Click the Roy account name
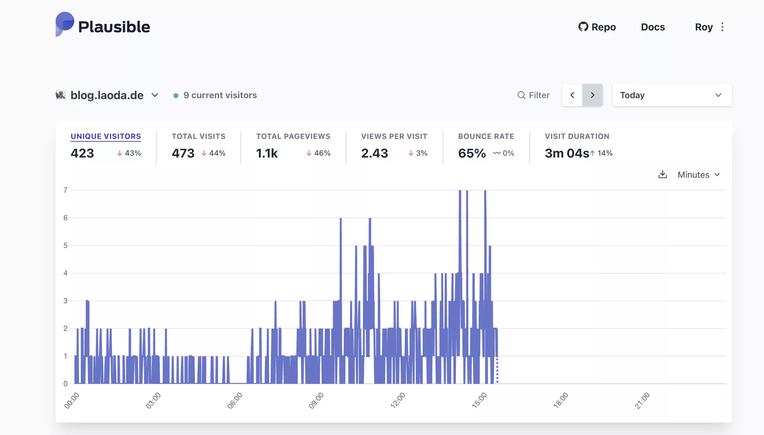This screenshot has width=764, height=435. click(x=703, y=27)
